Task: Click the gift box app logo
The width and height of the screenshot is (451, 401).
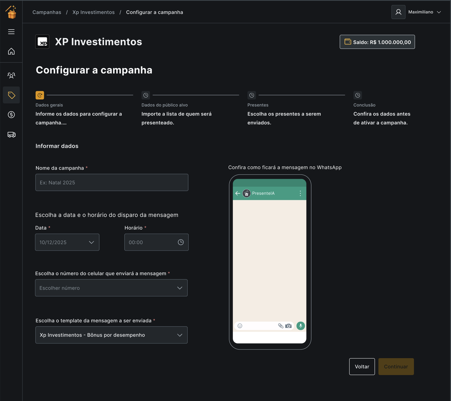Action: pos(11,12)
